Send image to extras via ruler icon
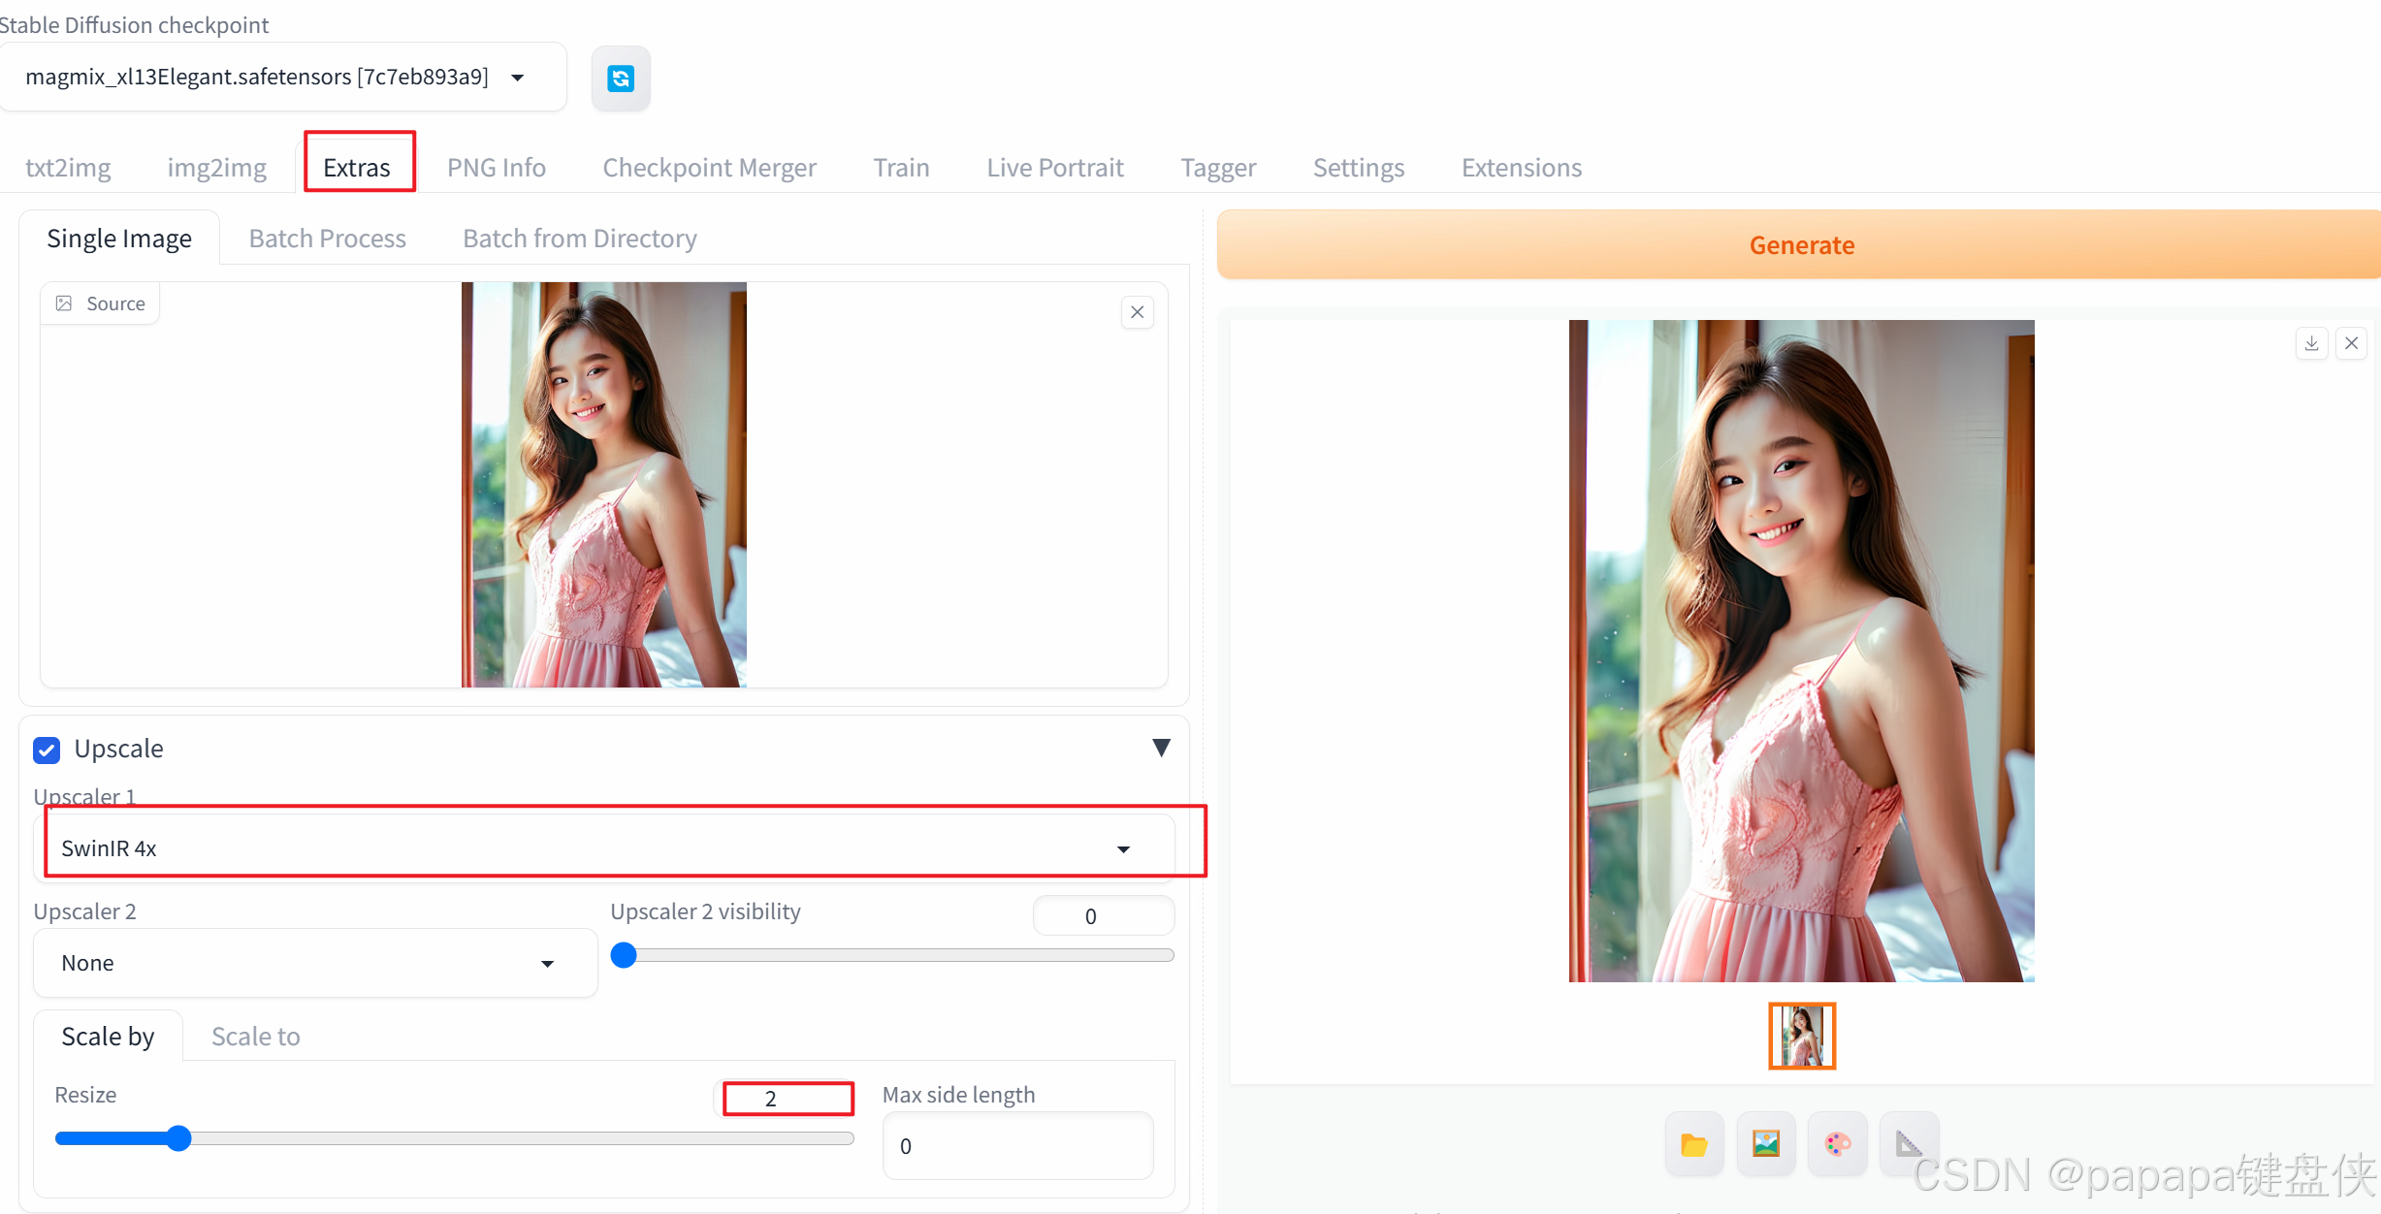Screen dimensions: 2381x1214 tap(1908, 1144)
